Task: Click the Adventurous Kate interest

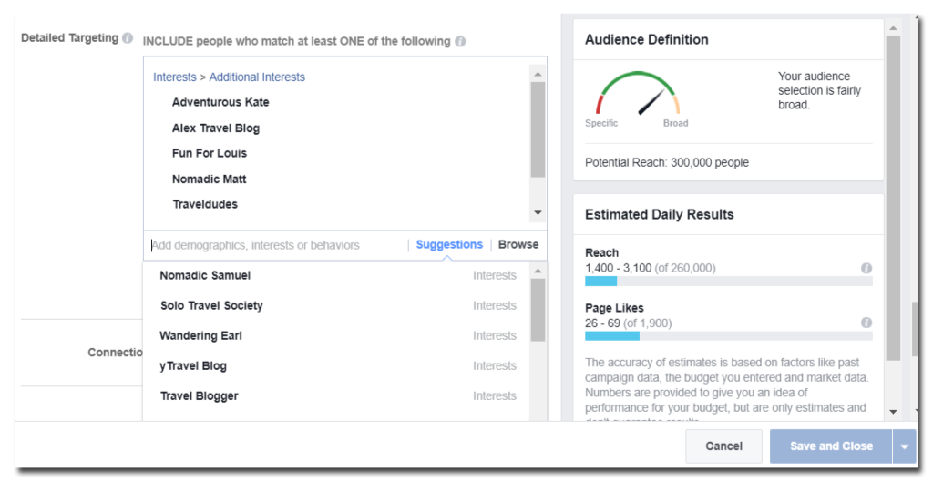Action: [220, 102]
